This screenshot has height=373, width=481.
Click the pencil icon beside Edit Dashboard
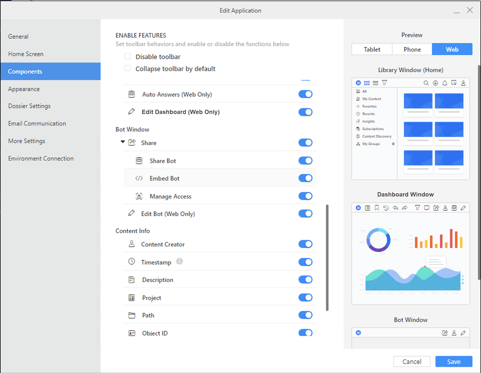(131, 112)
